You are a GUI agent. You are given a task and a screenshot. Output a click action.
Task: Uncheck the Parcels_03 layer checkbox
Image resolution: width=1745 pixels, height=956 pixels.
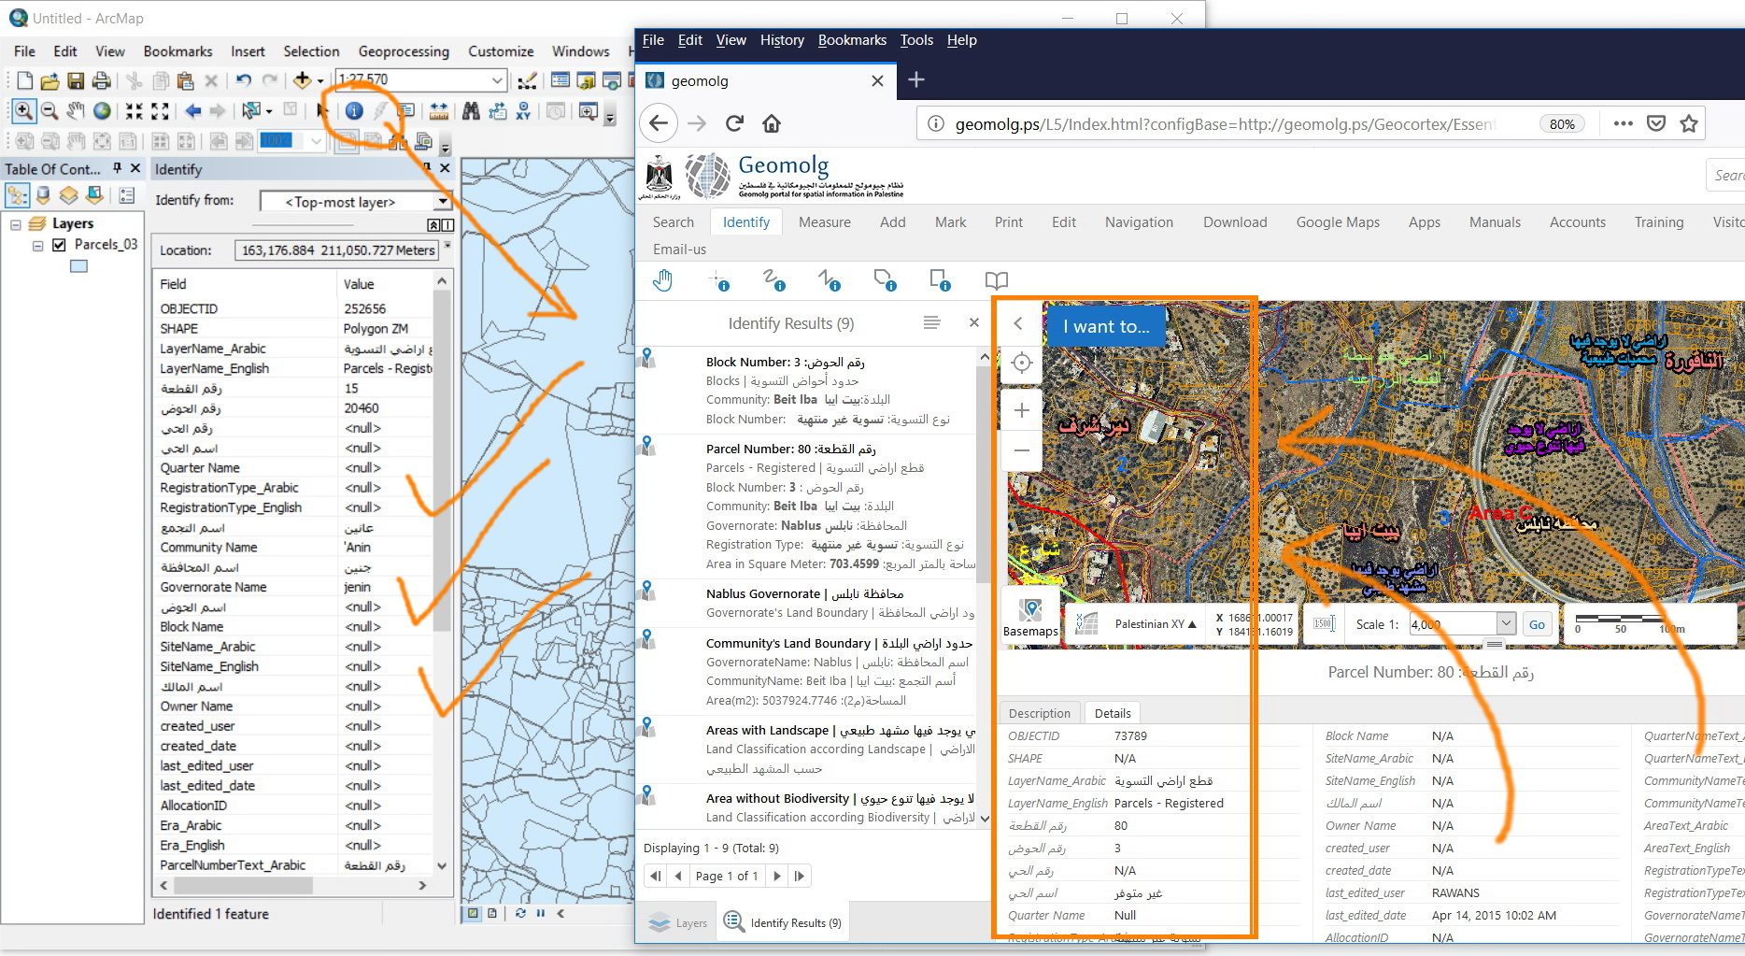[59, 245]
